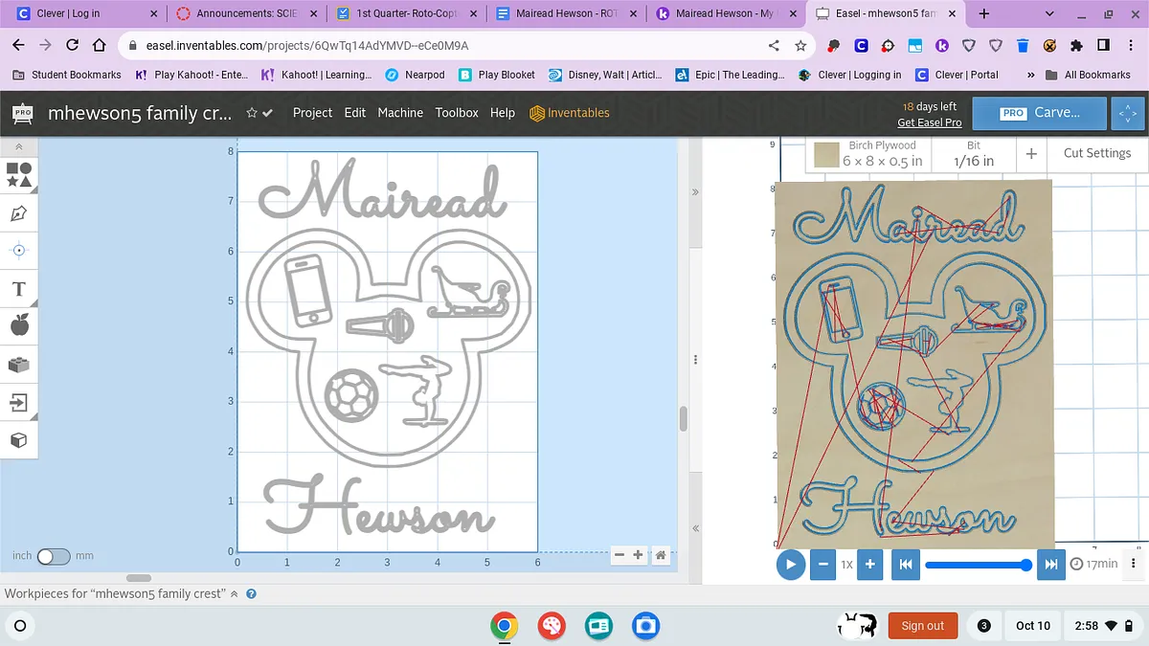Open browser tab search dropdown arrow
1149x646 pixels.
[1050, 13]
